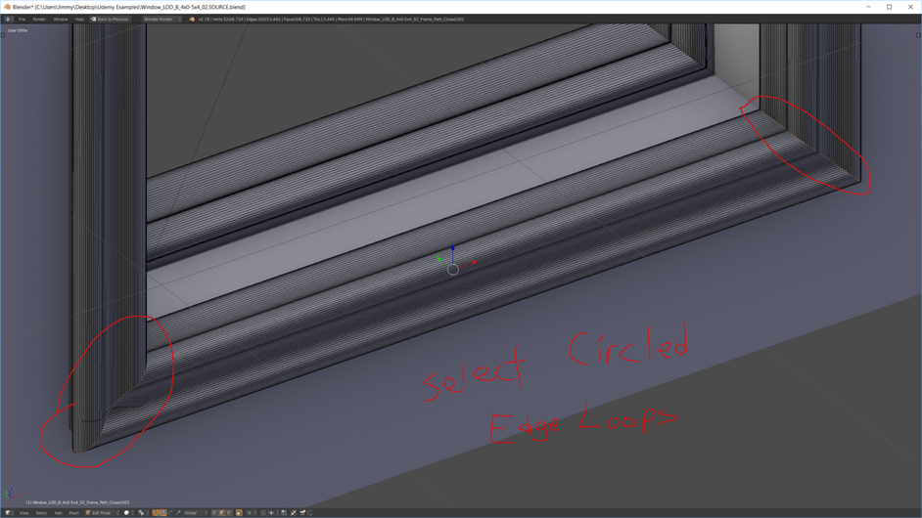Open the Blender Render engine dropdown
Screen dimensions: 922x518
pos(161,19)
